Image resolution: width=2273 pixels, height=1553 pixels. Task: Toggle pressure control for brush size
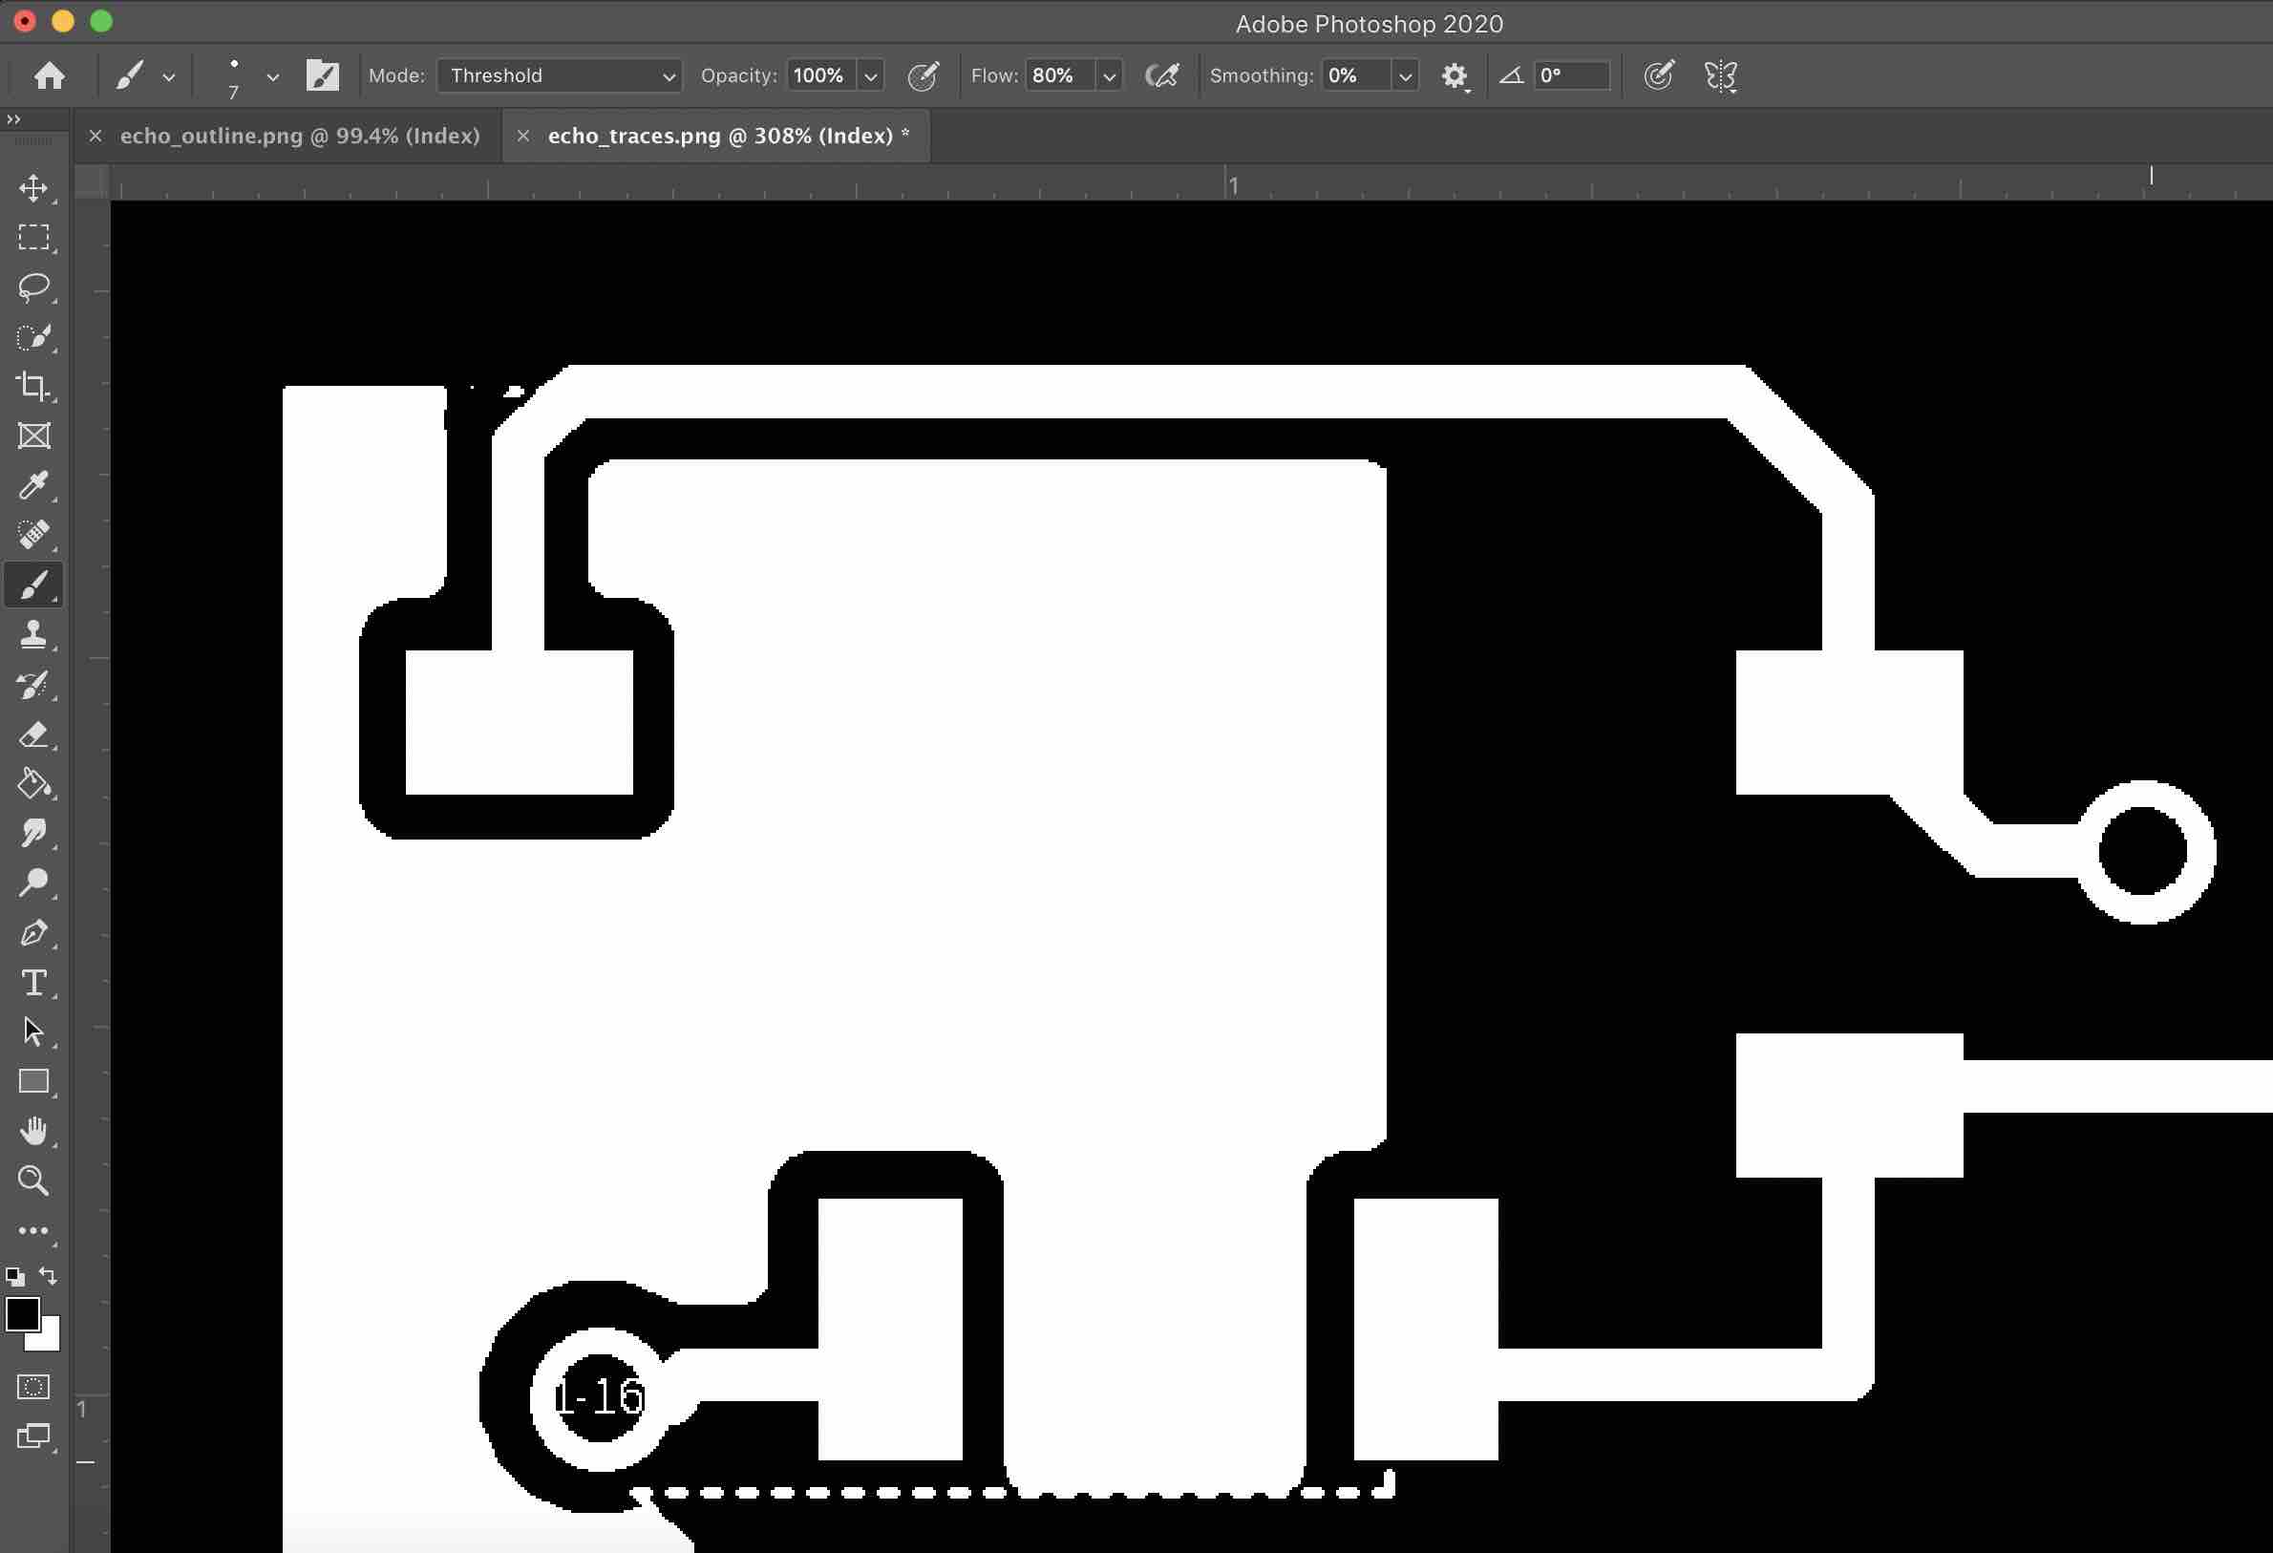pyautogui.click(x=1659, y=75)
